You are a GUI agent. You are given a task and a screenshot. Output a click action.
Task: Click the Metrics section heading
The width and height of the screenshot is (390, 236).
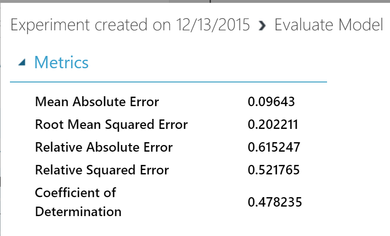[61, 63]
